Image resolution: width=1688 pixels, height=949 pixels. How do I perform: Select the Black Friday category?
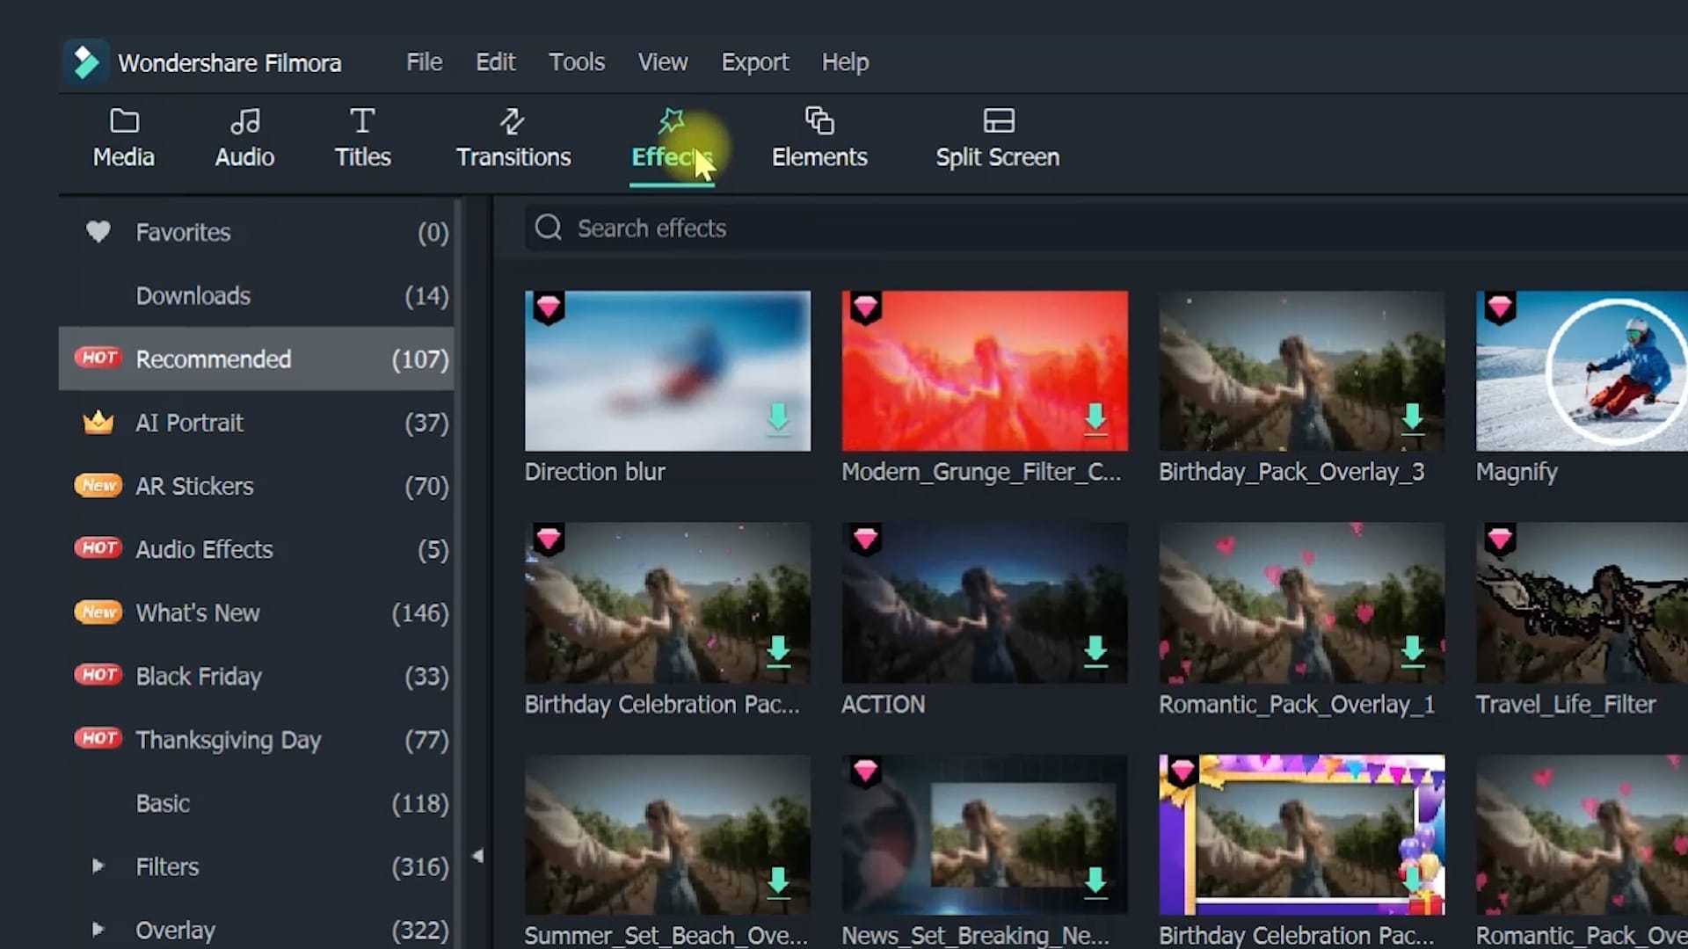[x=199, y=676]
